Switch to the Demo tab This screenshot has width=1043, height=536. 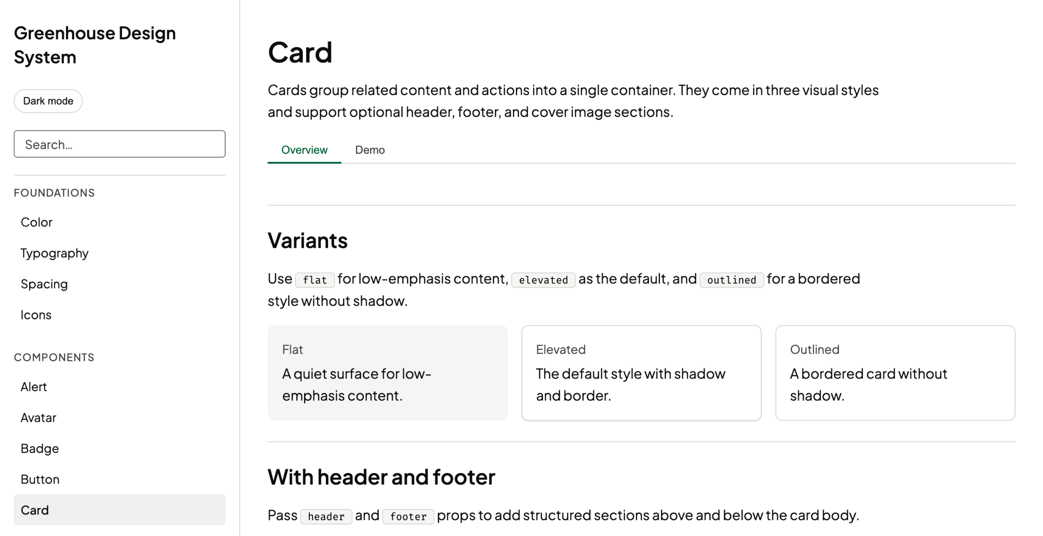coord(370,150)
